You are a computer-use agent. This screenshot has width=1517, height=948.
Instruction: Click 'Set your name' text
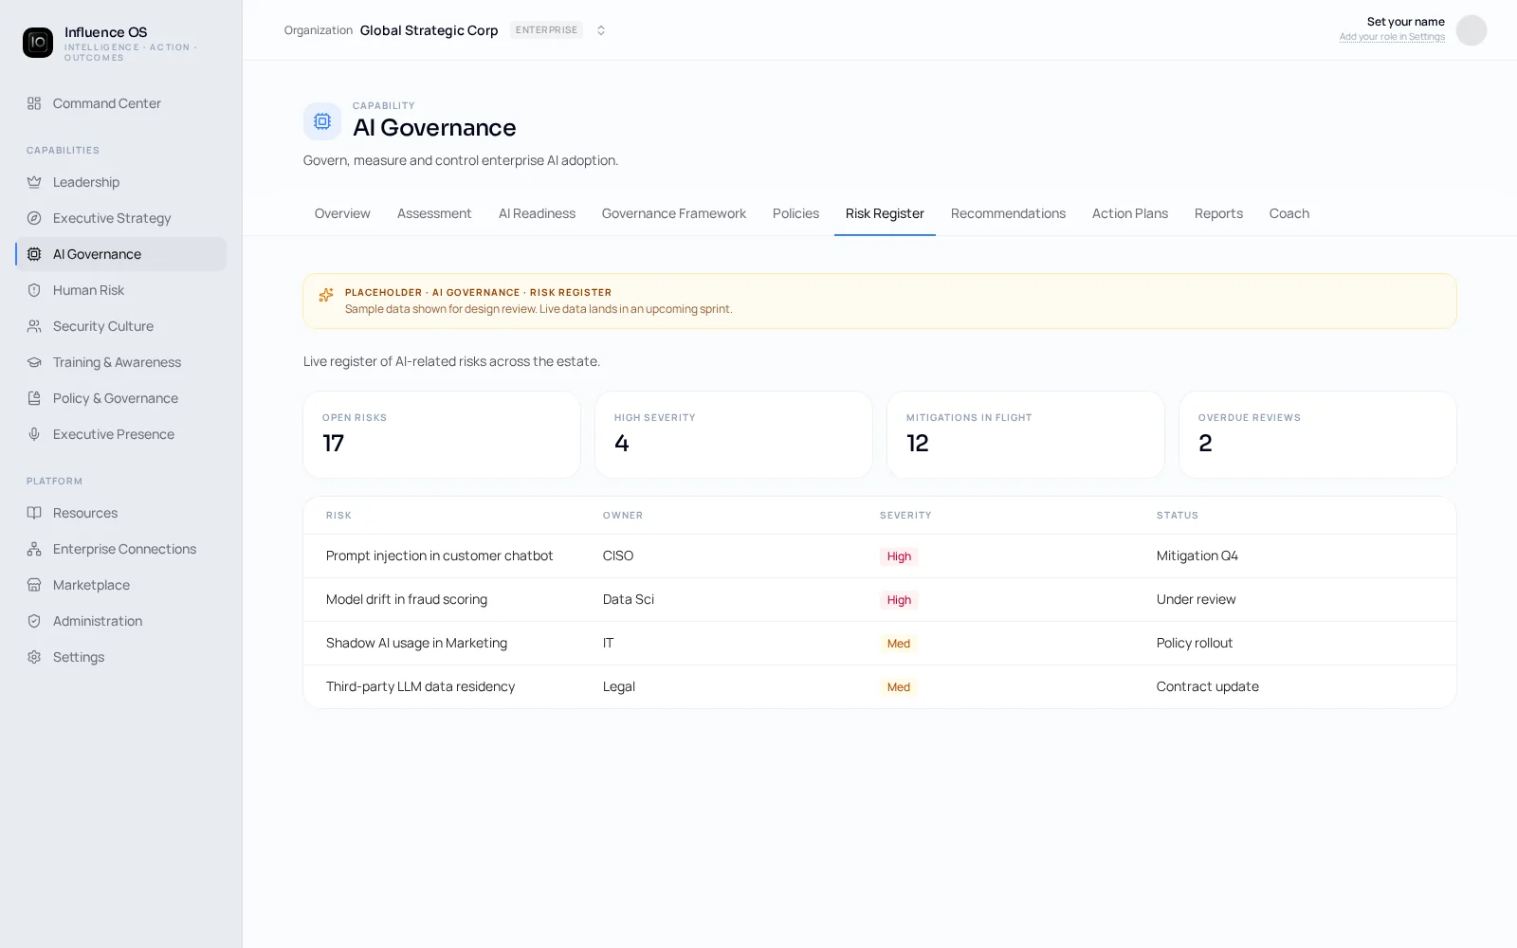coord(1405,22)
